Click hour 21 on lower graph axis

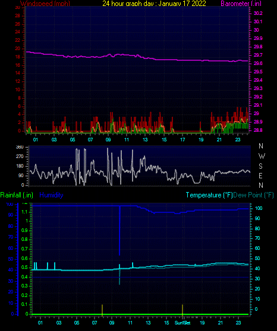(x=220, y=323)
